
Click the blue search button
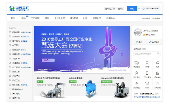(x=132, y=8)
